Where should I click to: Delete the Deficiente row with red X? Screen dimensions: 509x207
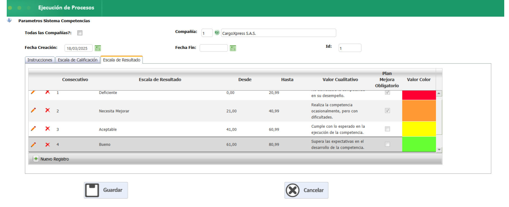(x=48, y=92)
